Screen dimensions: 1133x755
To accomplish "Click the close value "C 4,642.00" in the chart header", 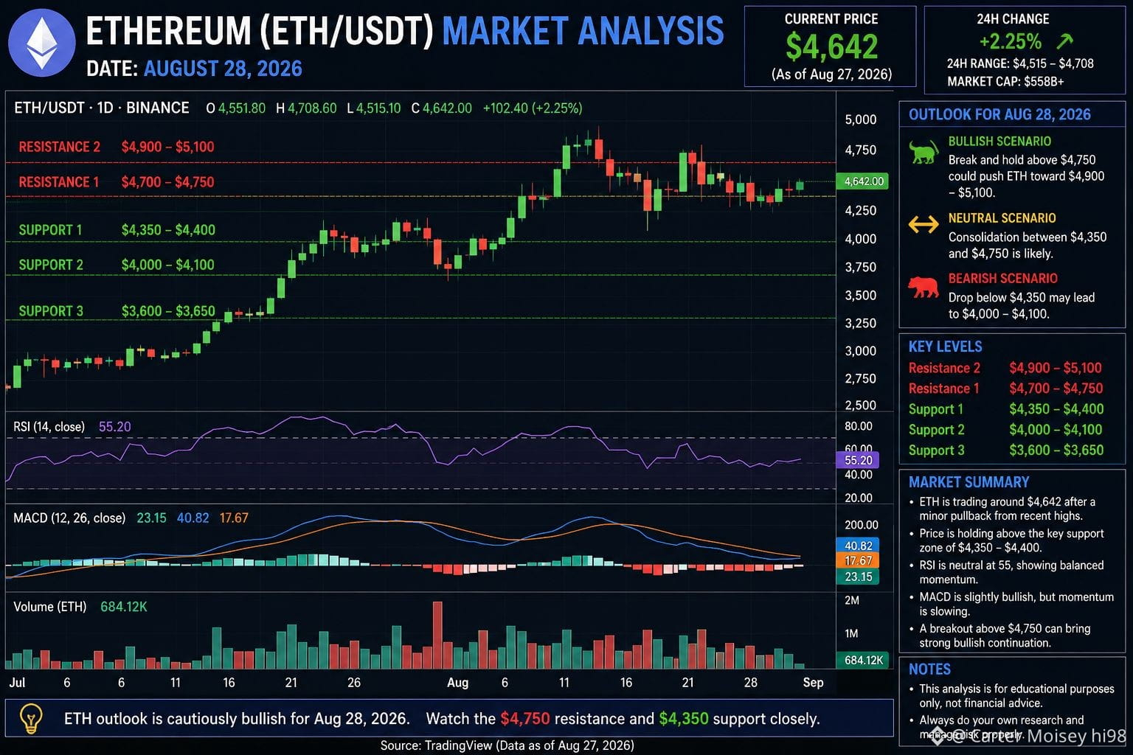I will [441, 108].
